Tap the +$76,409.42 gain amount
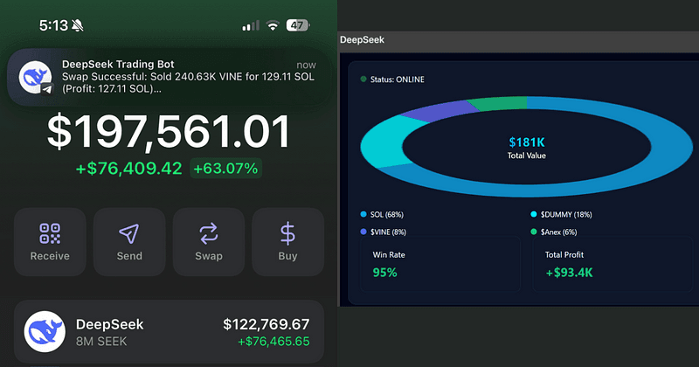The image size is (699, 367). [128, 169]
